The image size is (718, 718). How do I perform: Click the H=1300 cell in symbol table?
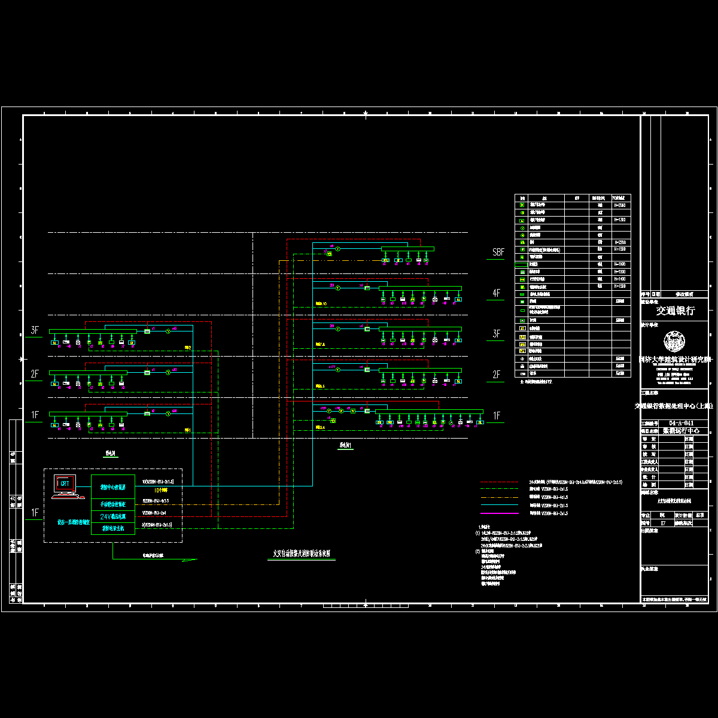(x=620, y=220)
